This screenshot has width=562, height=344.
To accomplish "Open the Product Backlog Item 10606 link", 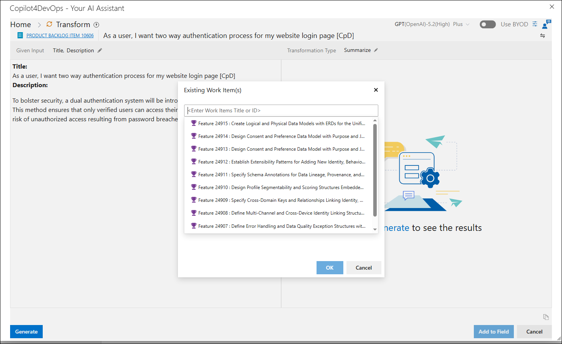I will pyautogui.click(x=60, y=36).
